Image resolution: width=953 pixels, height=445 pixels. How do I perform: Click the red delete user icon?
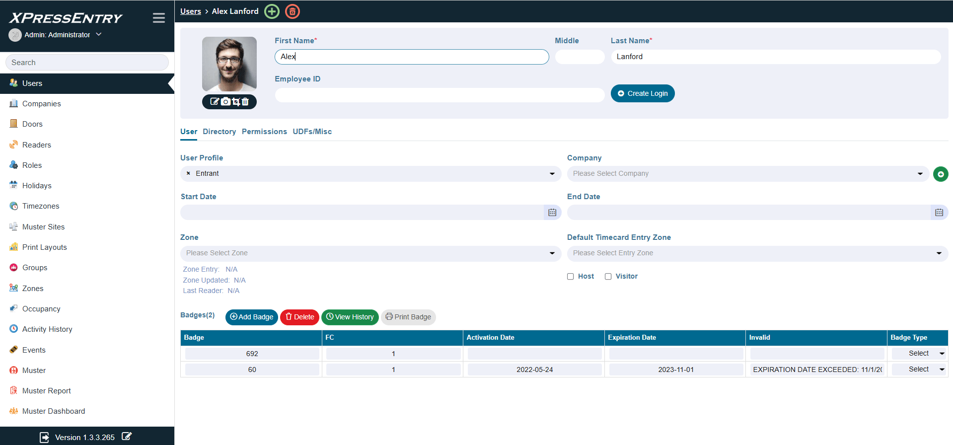point(293,11)
